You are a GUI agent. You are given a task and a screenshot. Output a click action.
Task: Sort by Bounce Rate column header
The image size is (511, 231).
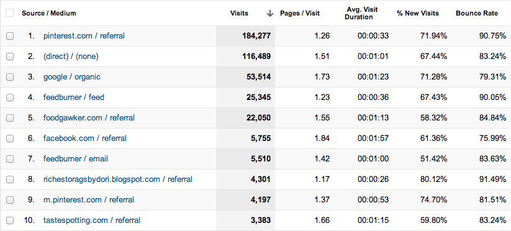[477, 14]
